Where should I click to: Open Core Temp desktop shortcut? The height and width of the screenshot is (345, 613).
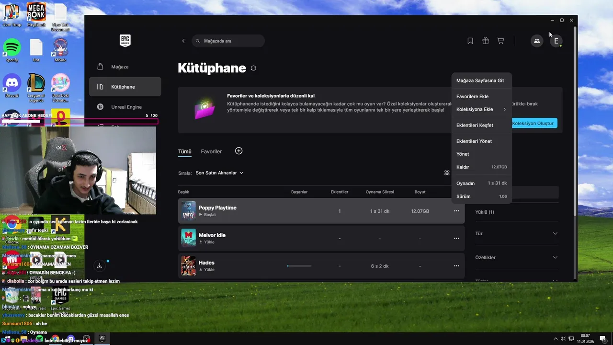coord(12,14)
